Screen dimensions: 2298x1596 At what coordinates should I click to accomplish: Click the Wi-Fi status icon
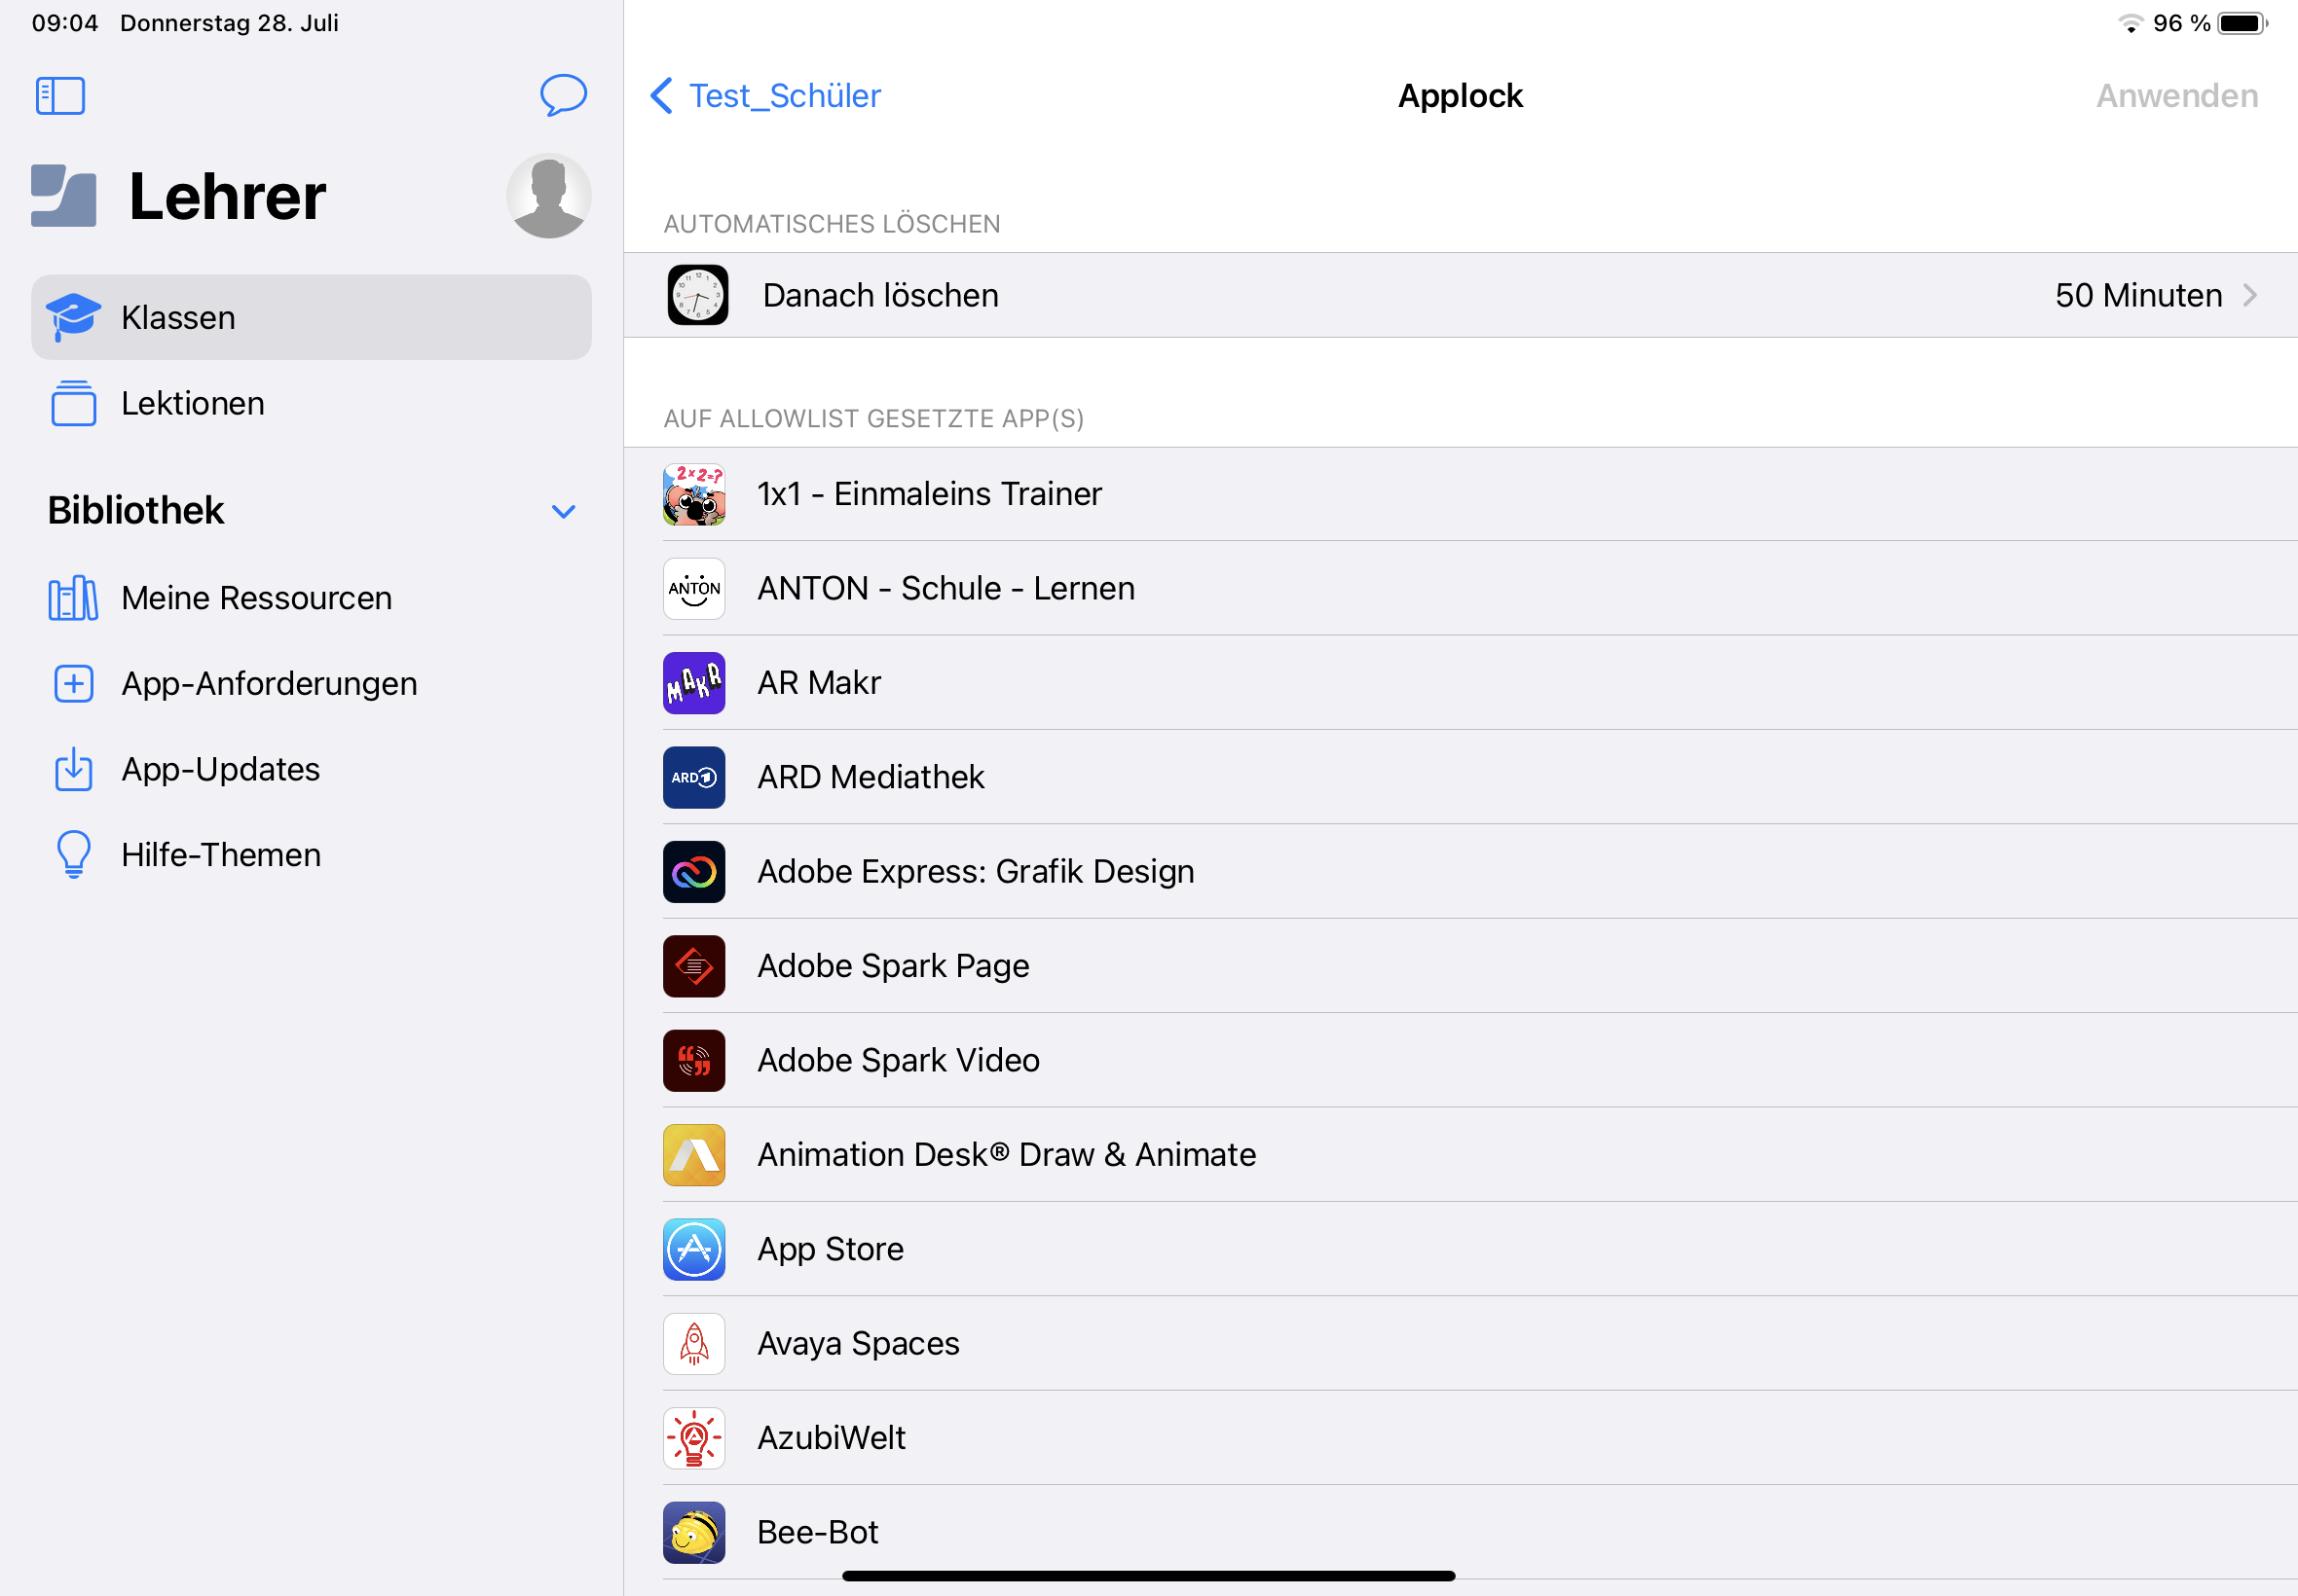(2130, 23)
